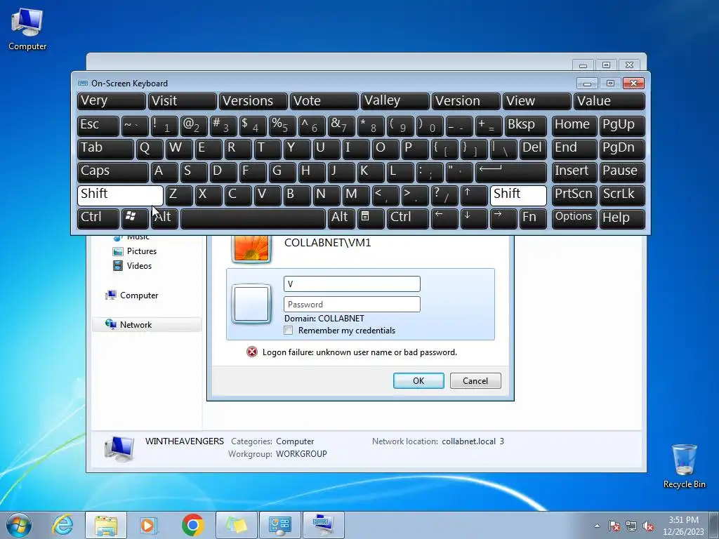Click the Windows logo key on keyboard
719x539 pixels.
tap(135, 218)
